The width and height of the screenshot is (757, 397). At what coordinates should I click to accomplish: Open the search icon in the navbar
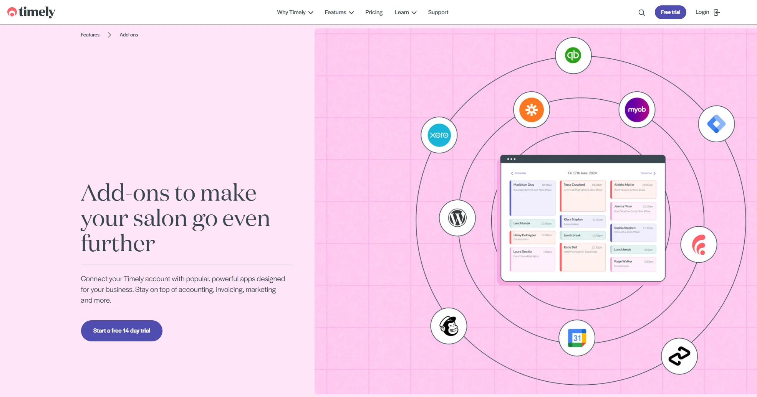pos(641,12)
